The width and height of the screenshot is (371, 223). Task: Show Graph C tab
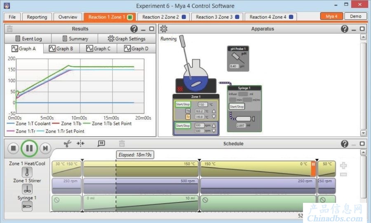click(99, 49)
